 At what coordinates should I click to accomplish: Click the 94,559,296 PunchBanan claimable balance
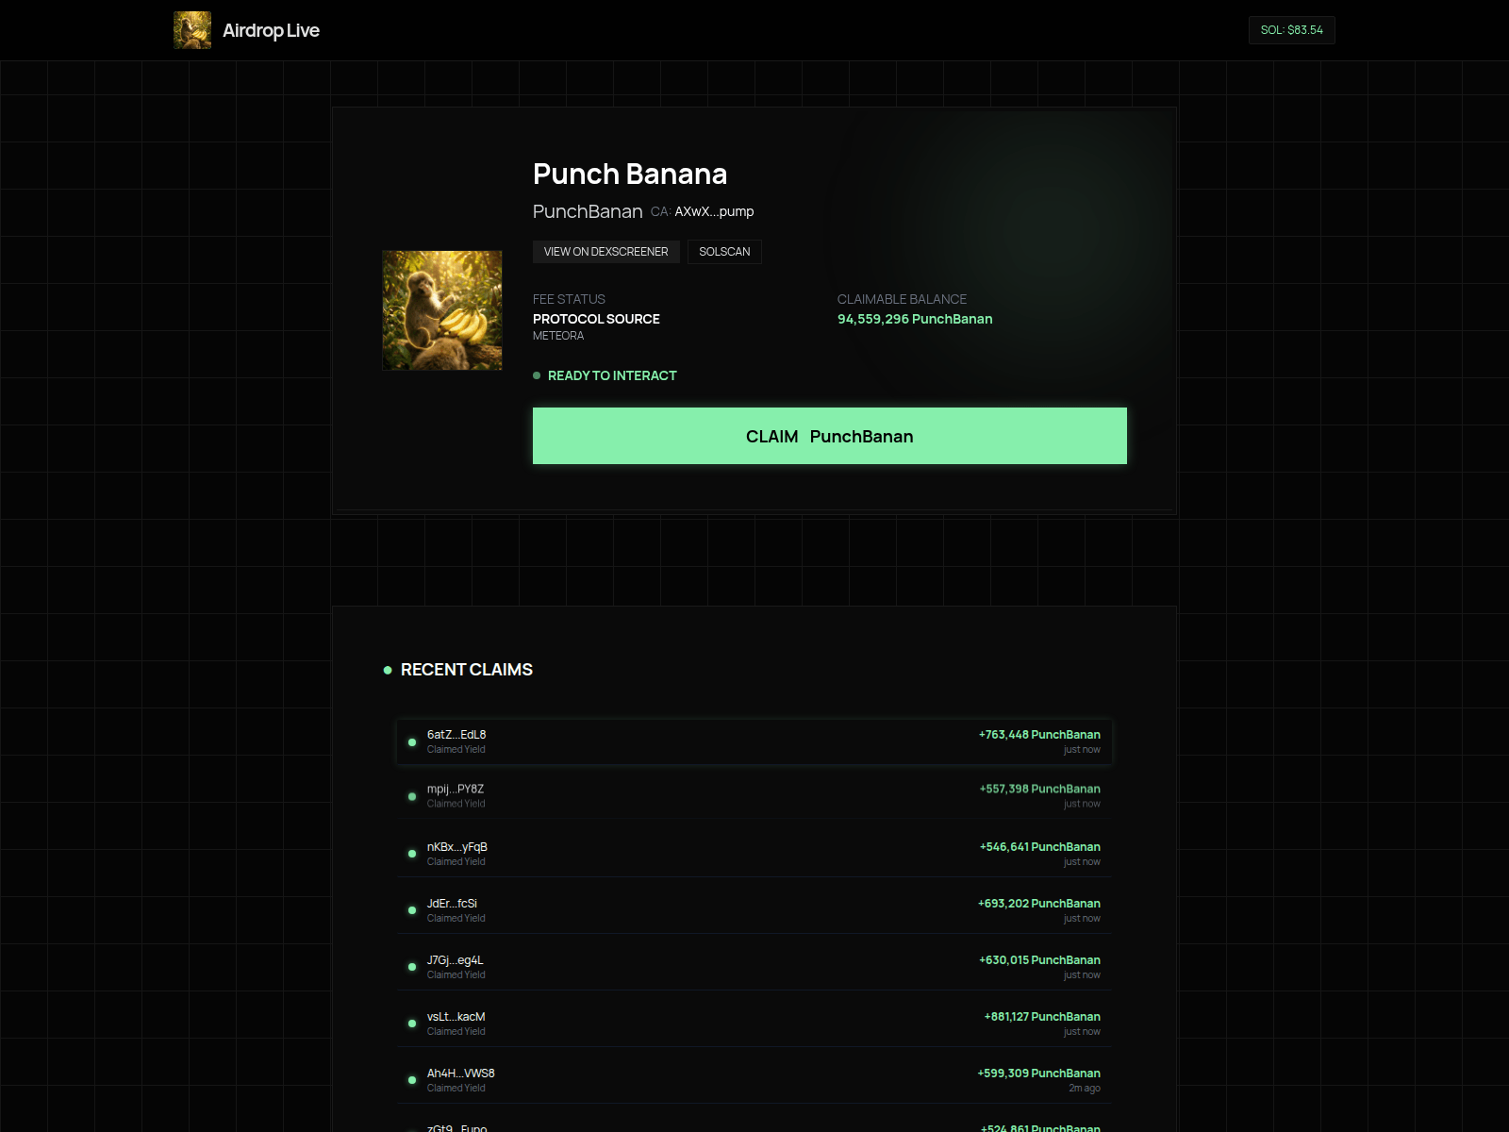tap(915, 319)
